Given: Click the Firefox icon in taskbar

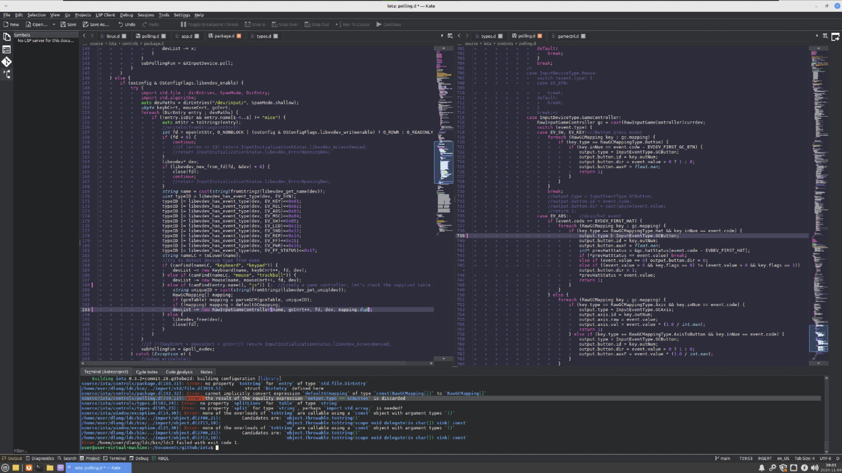Looking at the screenshot, I should pyautogui.click(x=29, y=468).
